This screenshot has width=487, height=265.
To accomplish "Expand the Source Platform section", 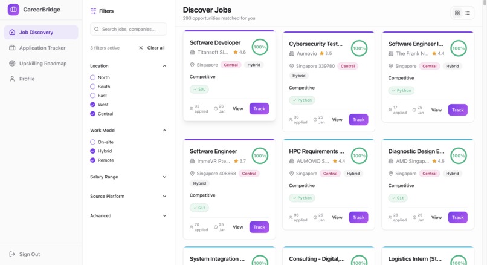I will [128, 196].
